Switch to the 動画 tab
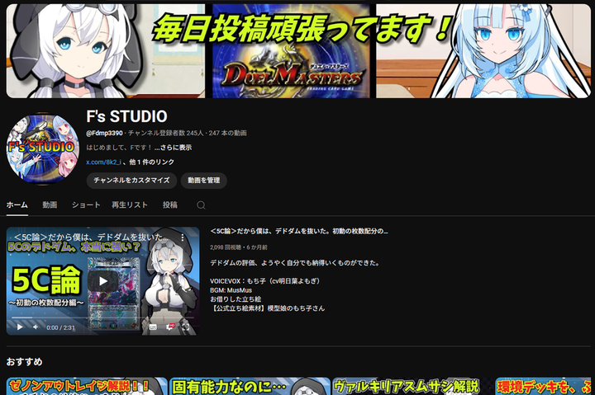Image resolution: width=595 pixels, height=395 pixels. 50,205
